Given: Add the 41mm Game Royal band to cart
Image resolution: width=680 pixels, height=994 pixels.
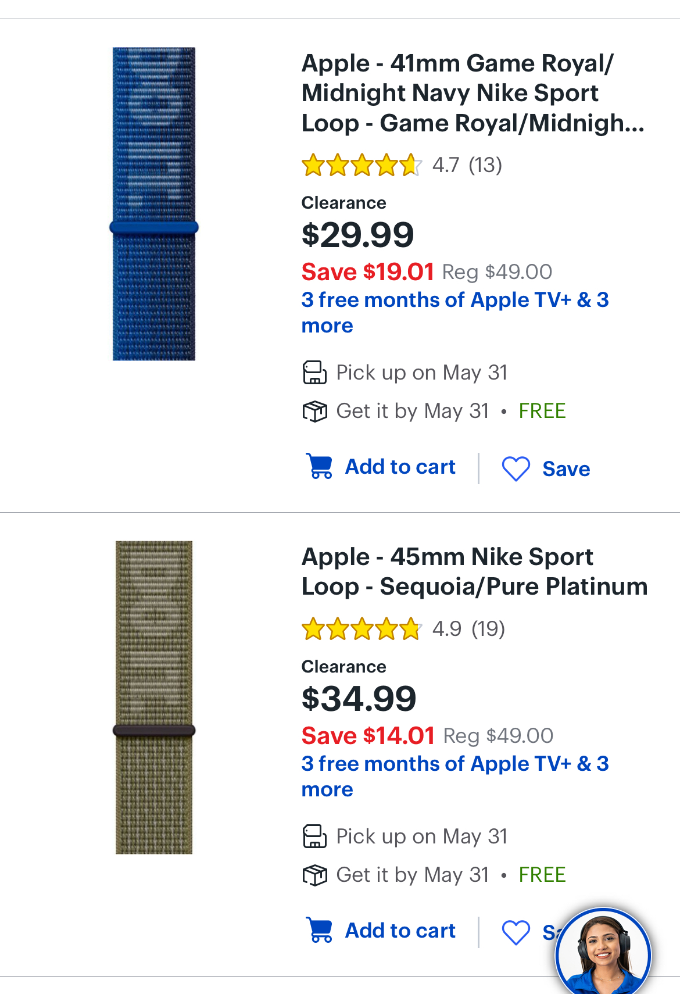Looking at the screenshot, I should pyautogui.click(x=400, y=467).
